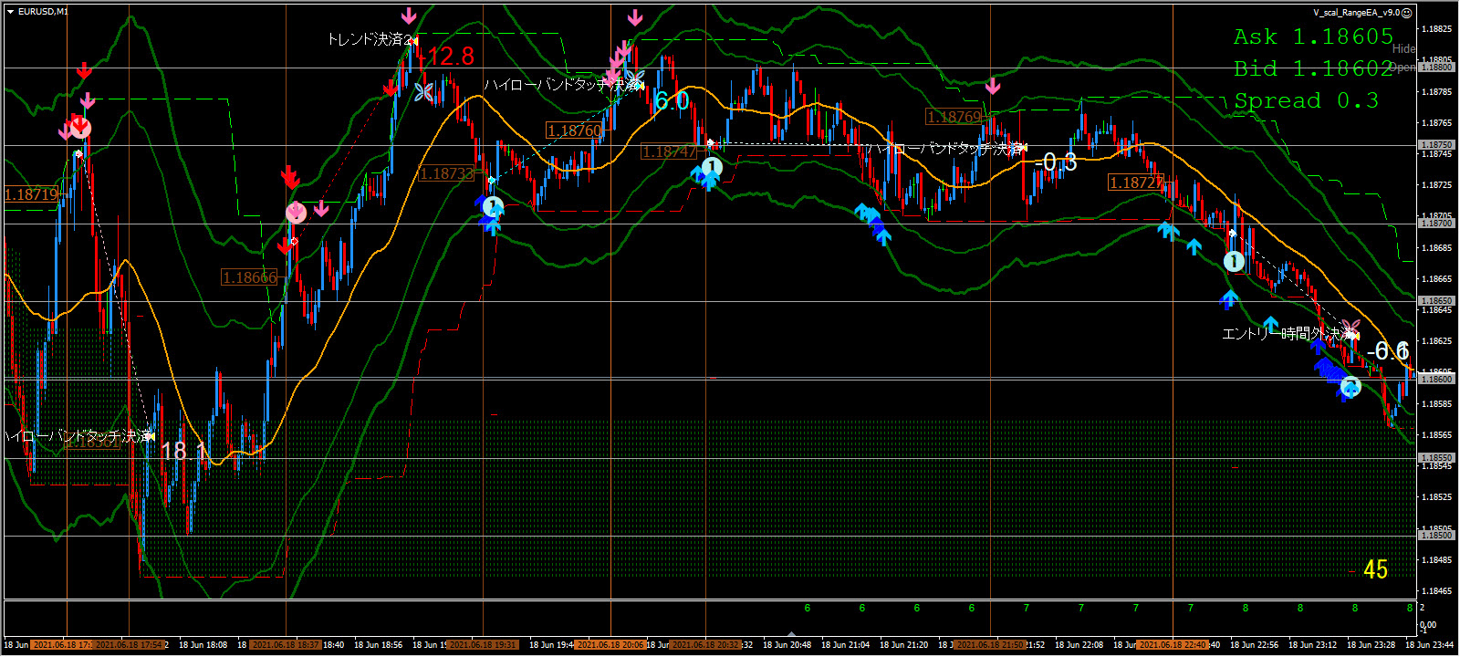Click the V_scal_RangeEA smiley face icon

click(1407, 13)
